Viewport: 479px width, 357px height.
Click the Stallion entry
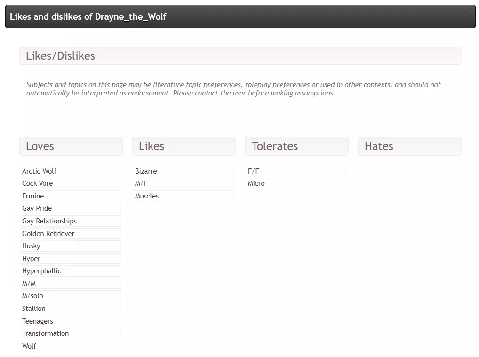[x=71, y=309]
